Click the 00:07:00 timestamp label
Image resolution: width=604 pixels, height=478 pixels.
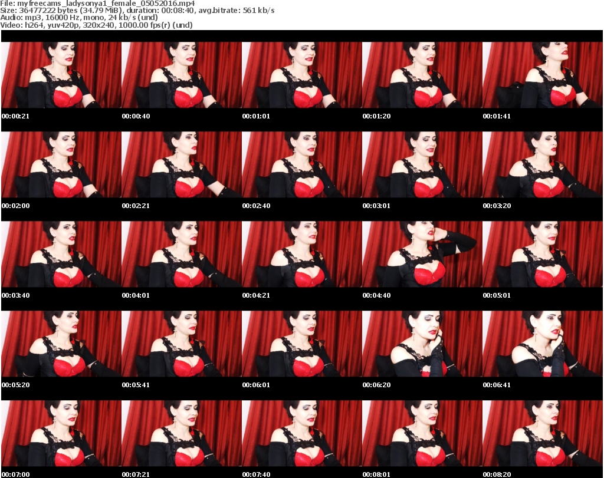click(15, 474)
